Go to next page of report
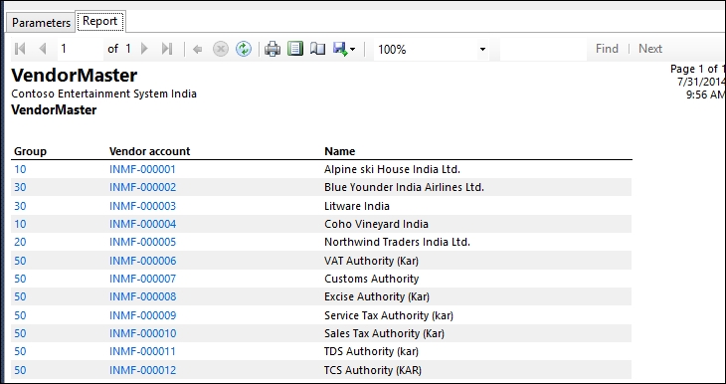The width and height of the screenshot is (726, 384). point(144,49)
